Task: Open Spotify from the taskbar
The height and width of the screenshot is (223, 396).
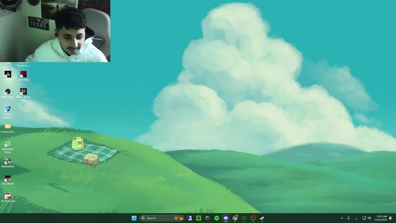Action: 217,218
